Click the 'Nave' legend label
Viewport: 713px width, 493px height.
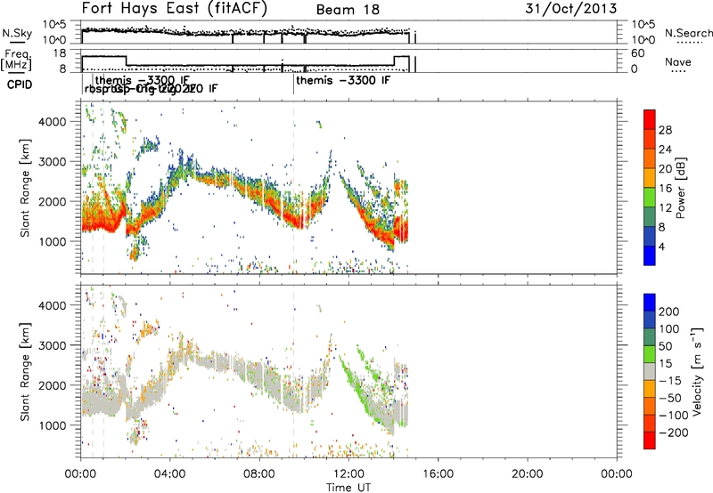[x=677, y=62]
